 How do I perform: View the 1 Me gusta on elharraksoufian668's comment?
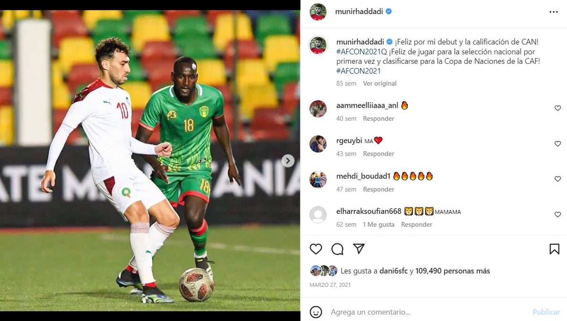378,225
